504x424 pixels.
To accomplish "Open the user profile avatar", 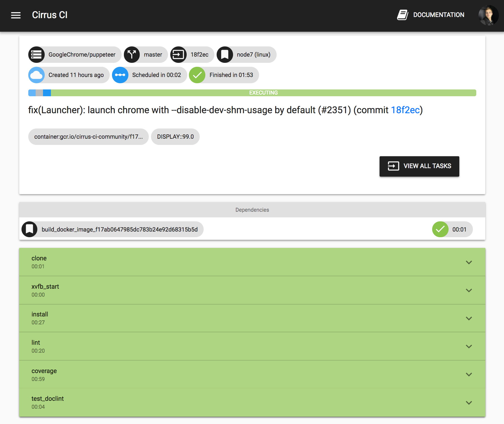I will click(x=488, y=15).
